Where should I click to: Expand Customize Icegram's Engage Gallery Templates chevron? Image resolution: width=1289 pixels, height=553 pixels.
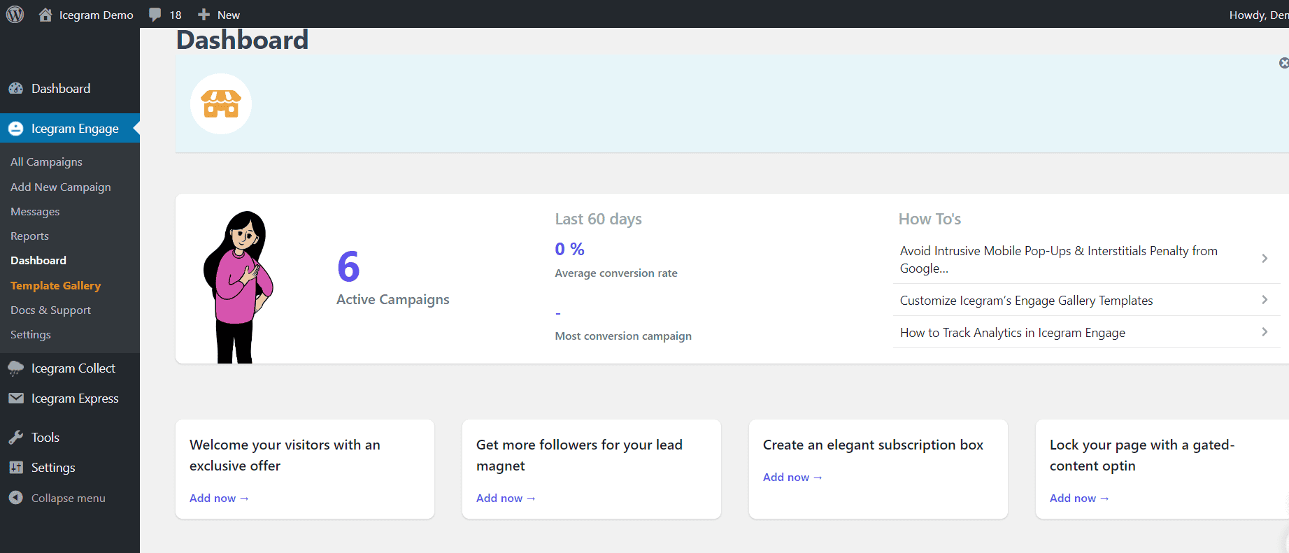coord(1264,300)
